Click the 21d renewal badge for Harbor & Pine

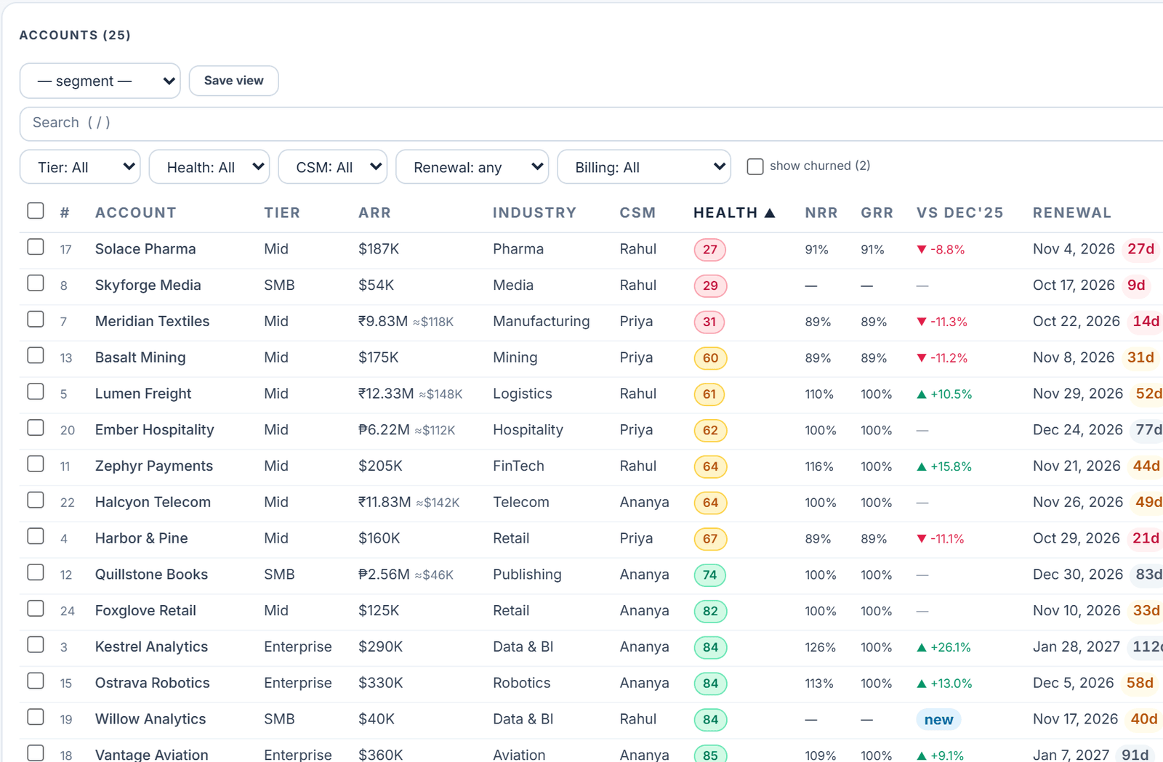tap(1146, 538)
